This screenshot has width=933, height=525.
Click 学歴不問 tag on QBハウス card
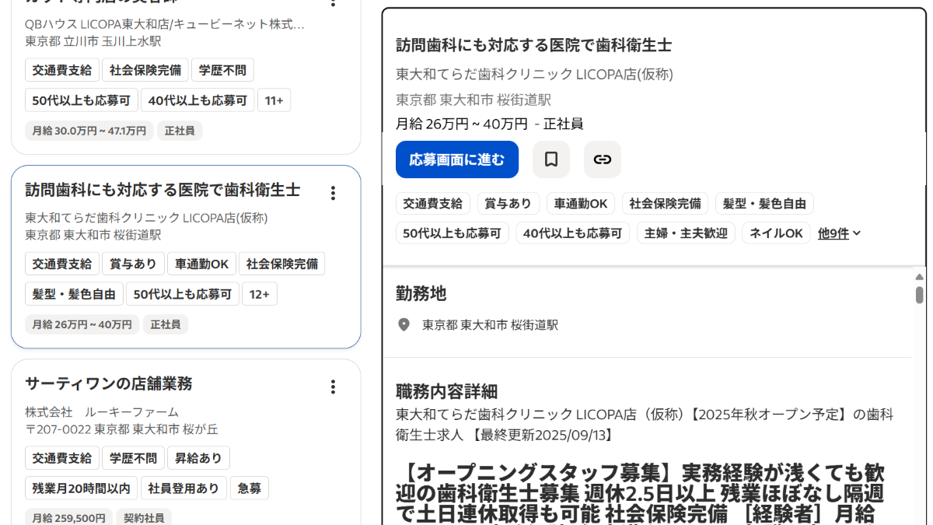[x=222, y=70]
